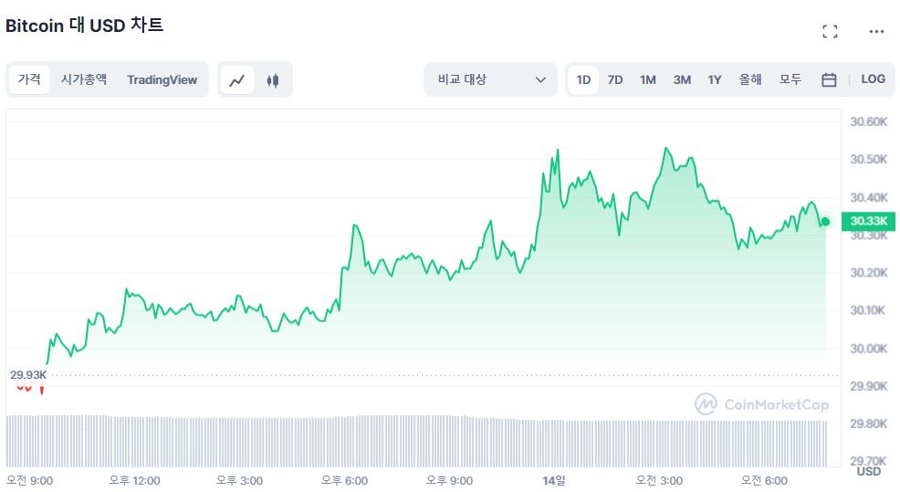Switch to the 시가총액 tab
This screenshot has width=900, height=492.
84,79
